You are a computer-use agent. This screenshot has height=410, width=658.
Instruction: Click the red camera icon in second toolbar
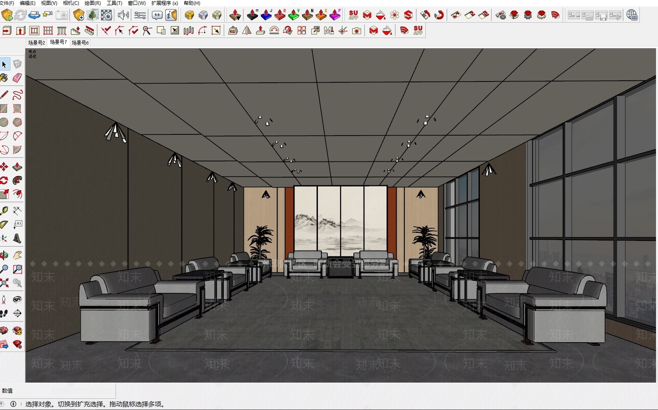click(357, 30)
